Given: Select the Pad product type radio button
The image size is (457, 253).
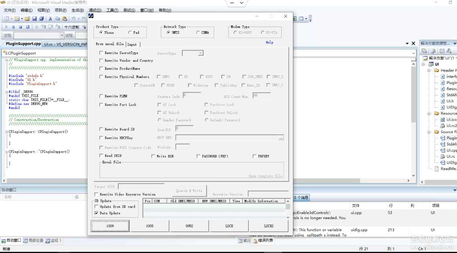Looking at the screenshot, I should tap(130, 33).
